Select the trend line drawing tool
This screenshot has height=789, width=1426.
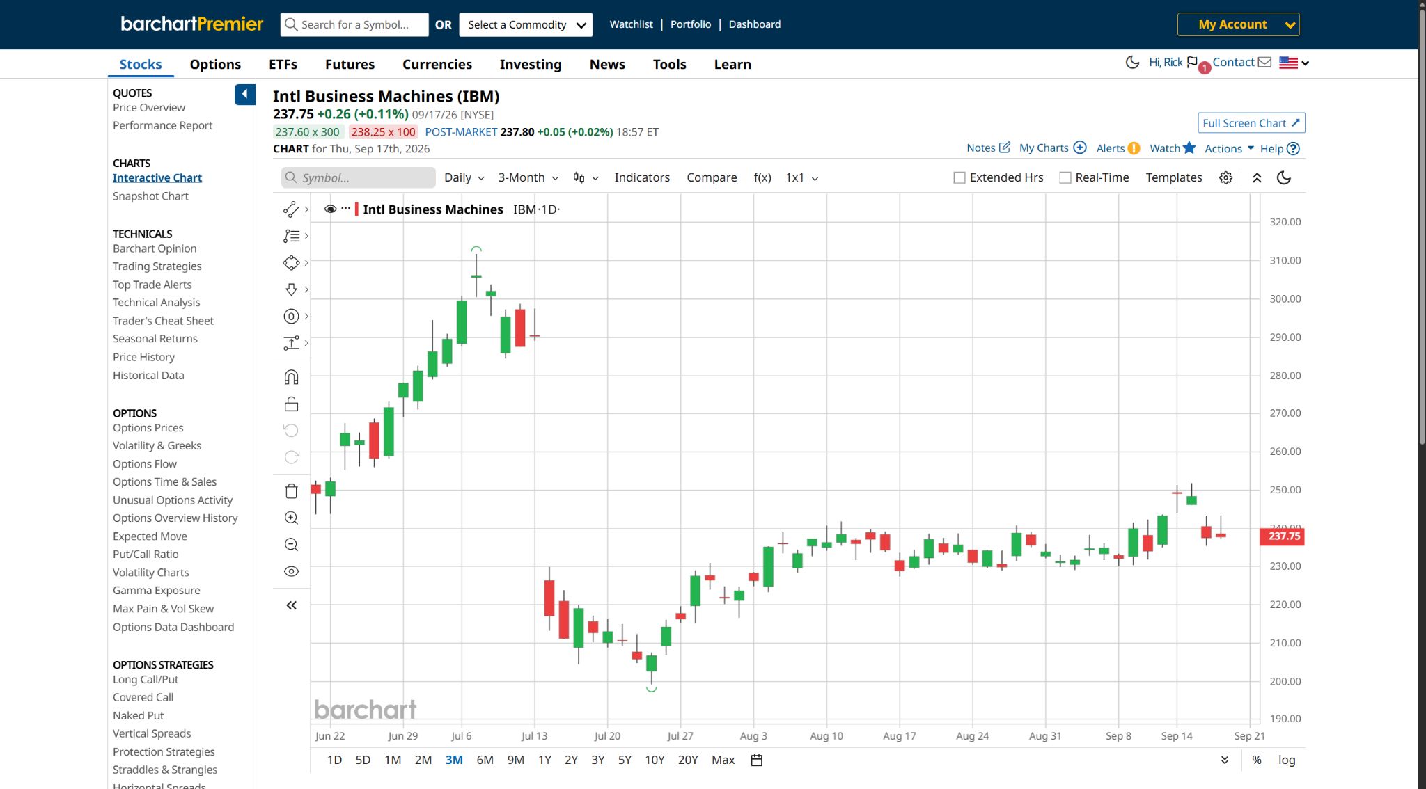click(291, 209)
